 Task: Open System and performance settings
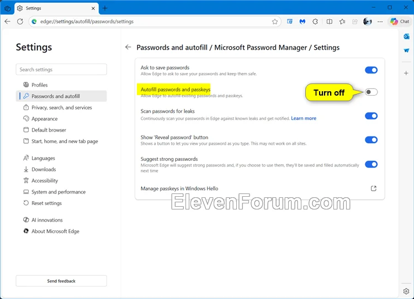pyautogui.click(x=61, y=192)
